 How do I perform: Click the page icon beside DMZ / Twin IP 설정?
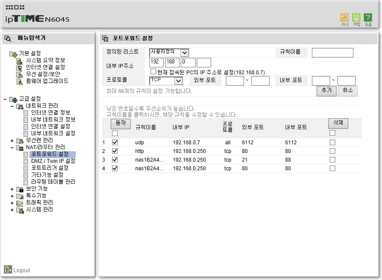coord(26,162)
